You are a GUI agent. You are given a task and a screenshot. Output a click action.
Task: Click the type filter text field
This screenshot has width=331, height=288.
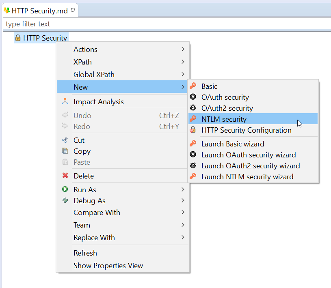pos(167,24)
